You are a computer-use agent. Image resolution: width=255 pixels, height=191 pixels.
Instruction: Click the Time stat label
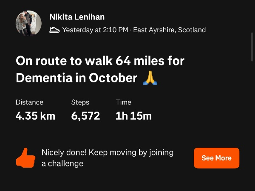(123, 102)
